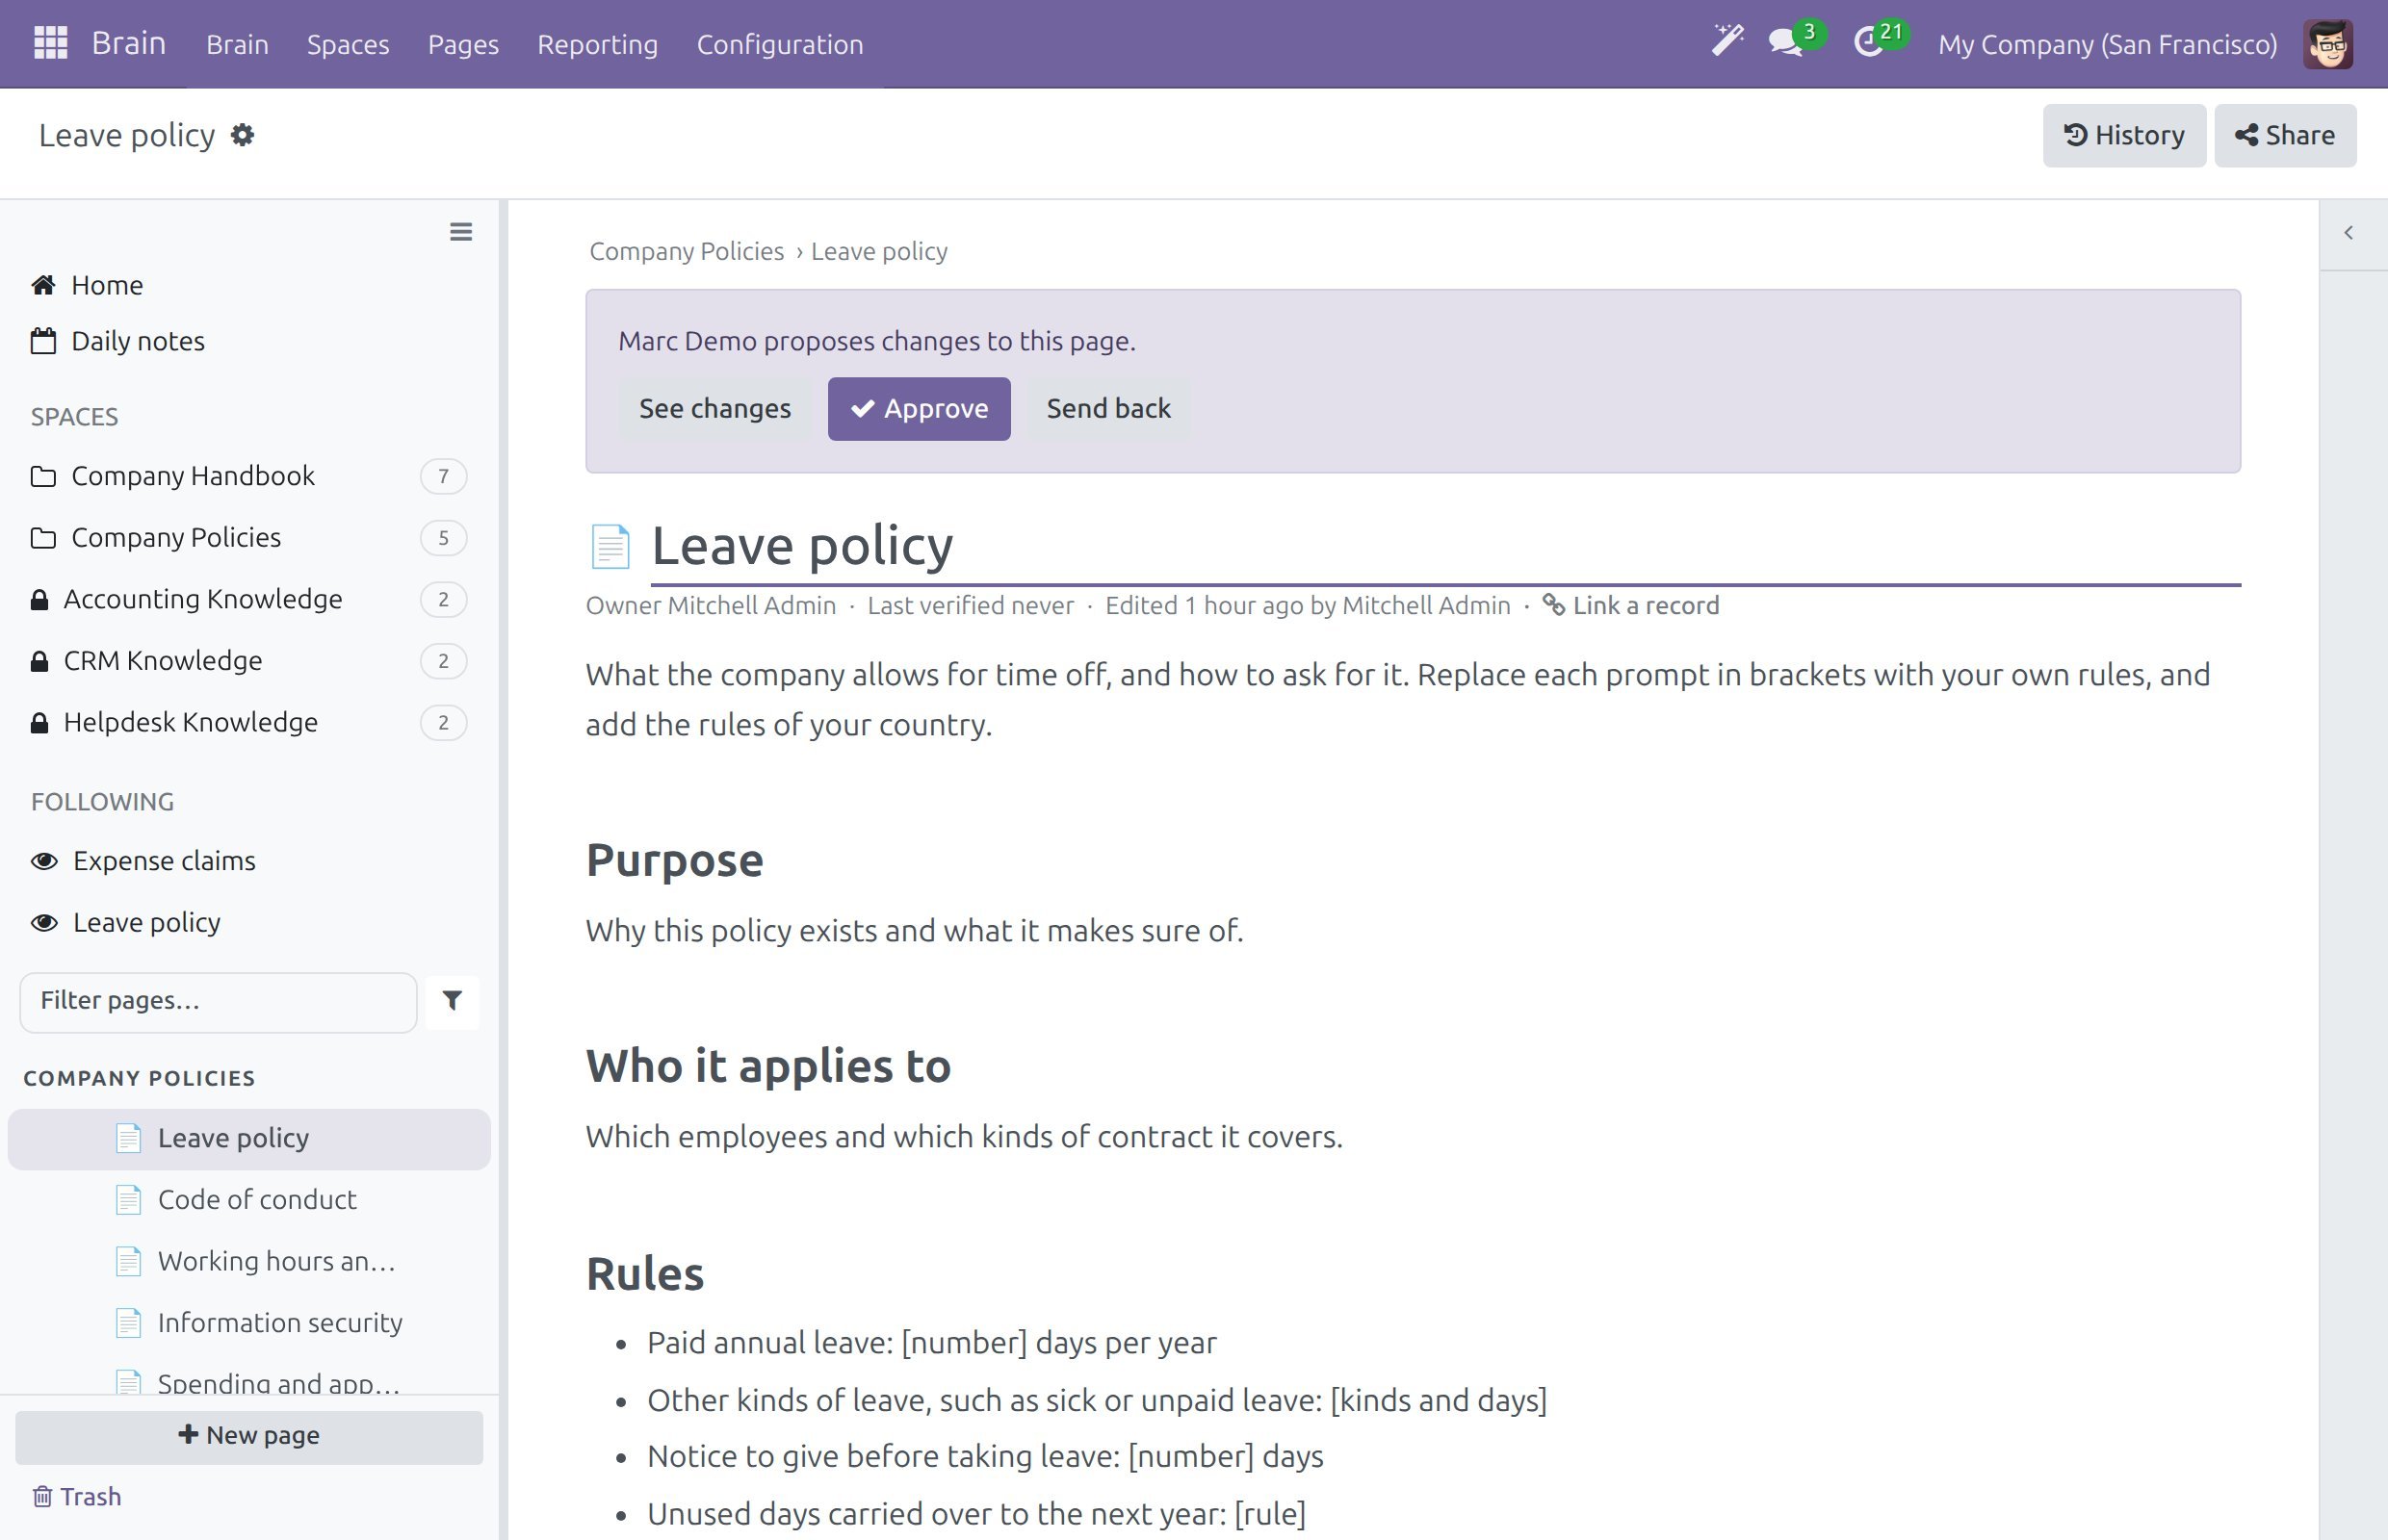Toggle the sidebar hamburger icon

[460, 232]
